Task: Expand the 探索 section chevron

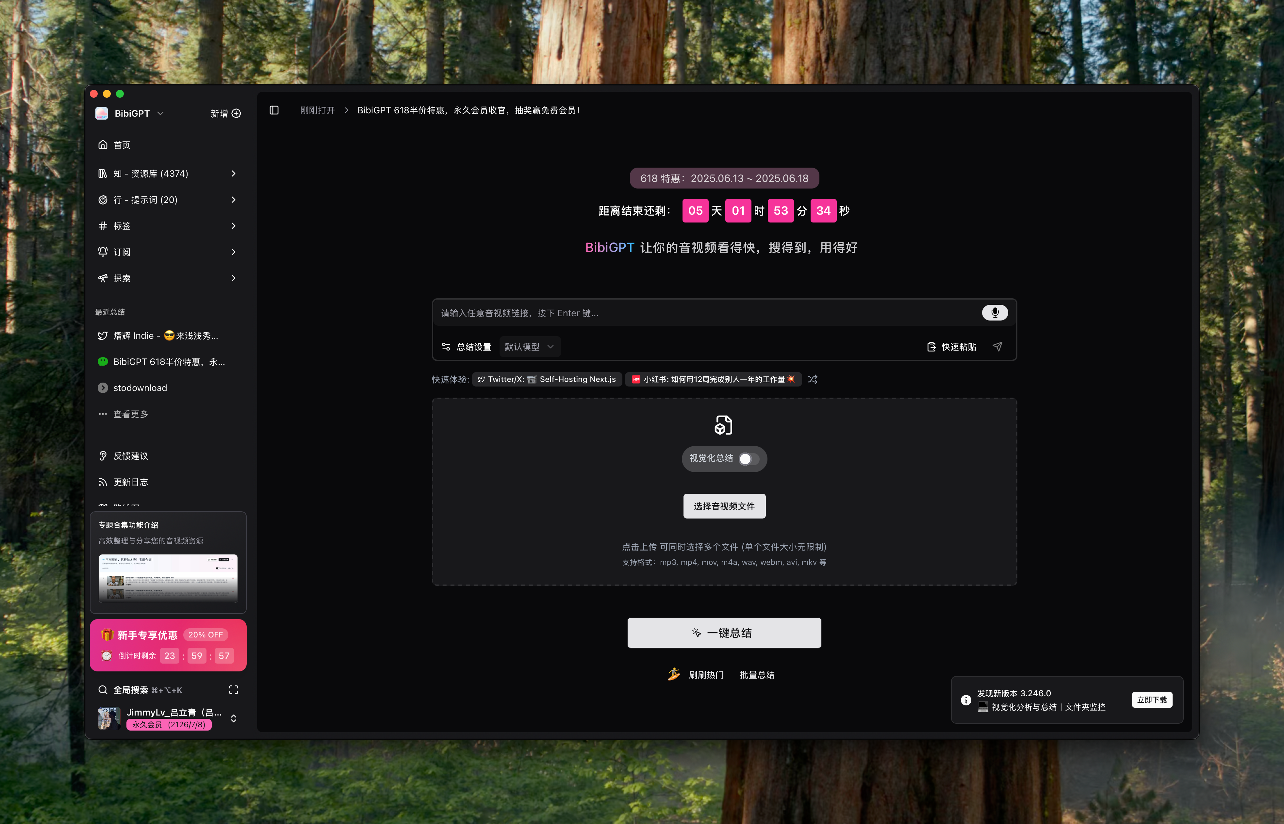Action: tap(233, 278)
